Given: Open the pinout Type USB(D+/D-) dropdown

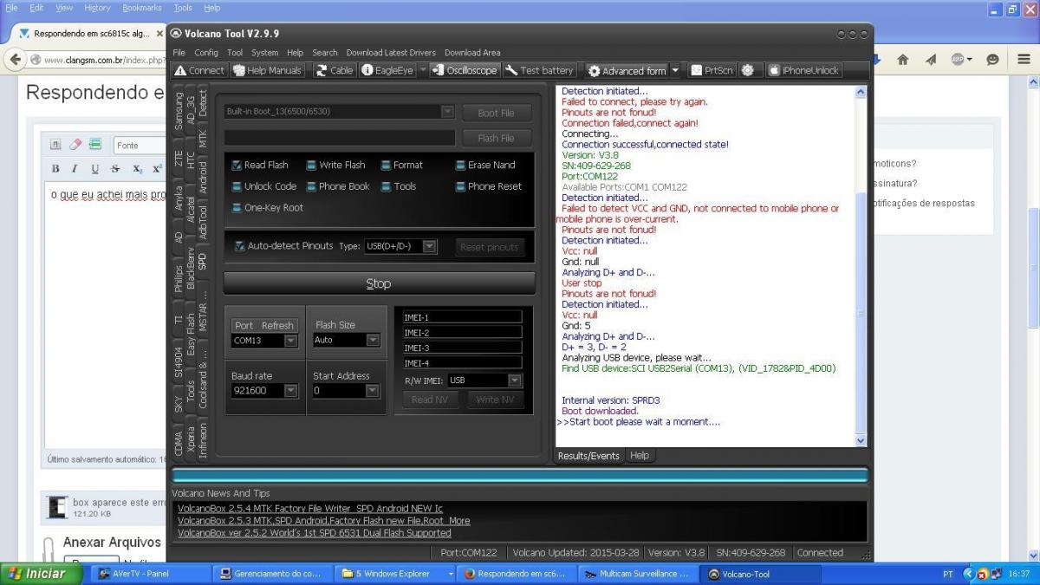Looking at the screenshot, I should click(429, 247).
